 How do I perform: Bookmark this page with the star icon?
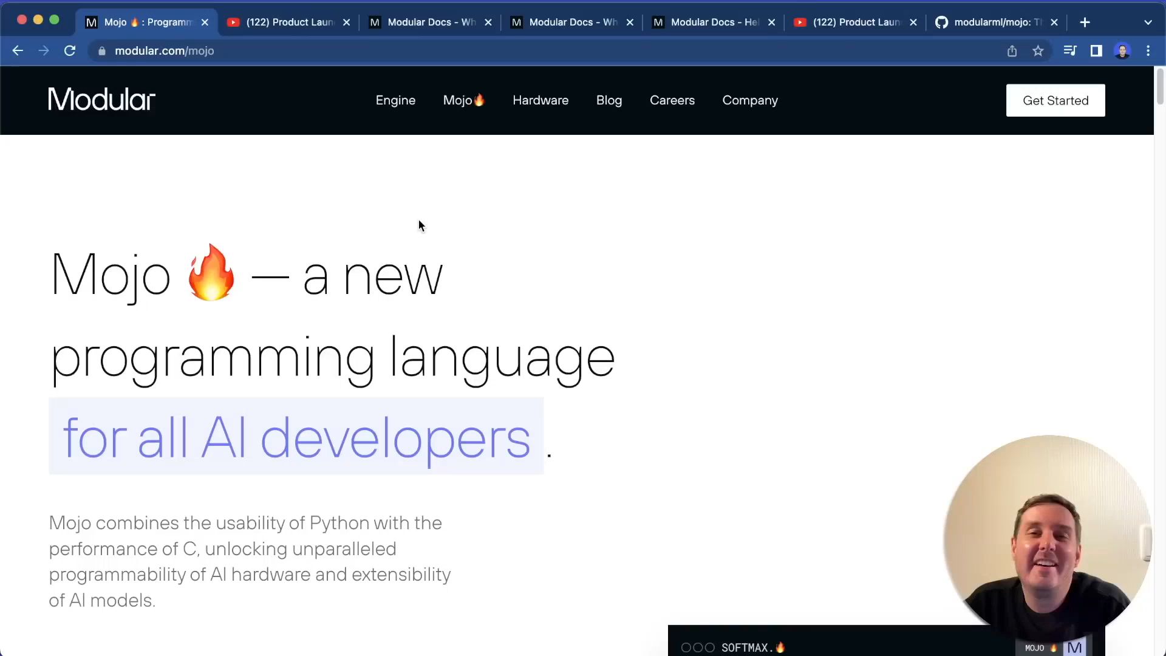click(1038, 51)
